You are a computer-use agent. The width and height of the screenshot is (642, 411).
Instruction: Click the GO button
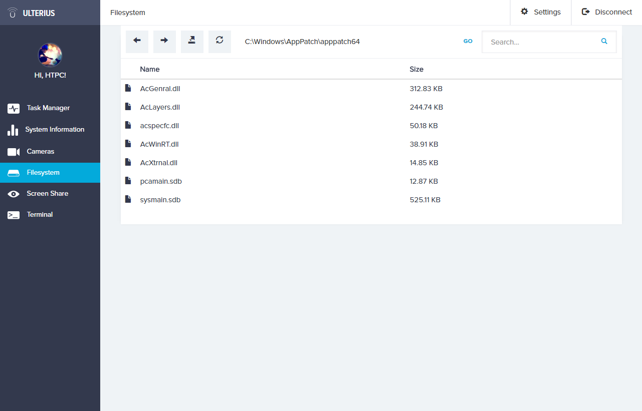point(468,42)
